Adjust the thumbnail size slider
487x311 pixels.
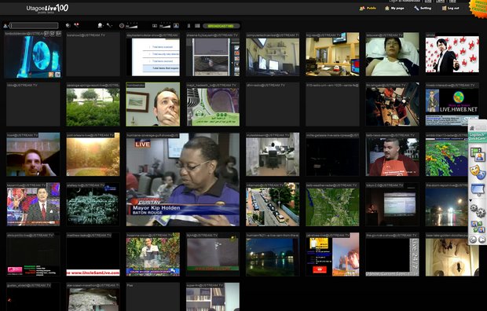click(x=165, y=26)
